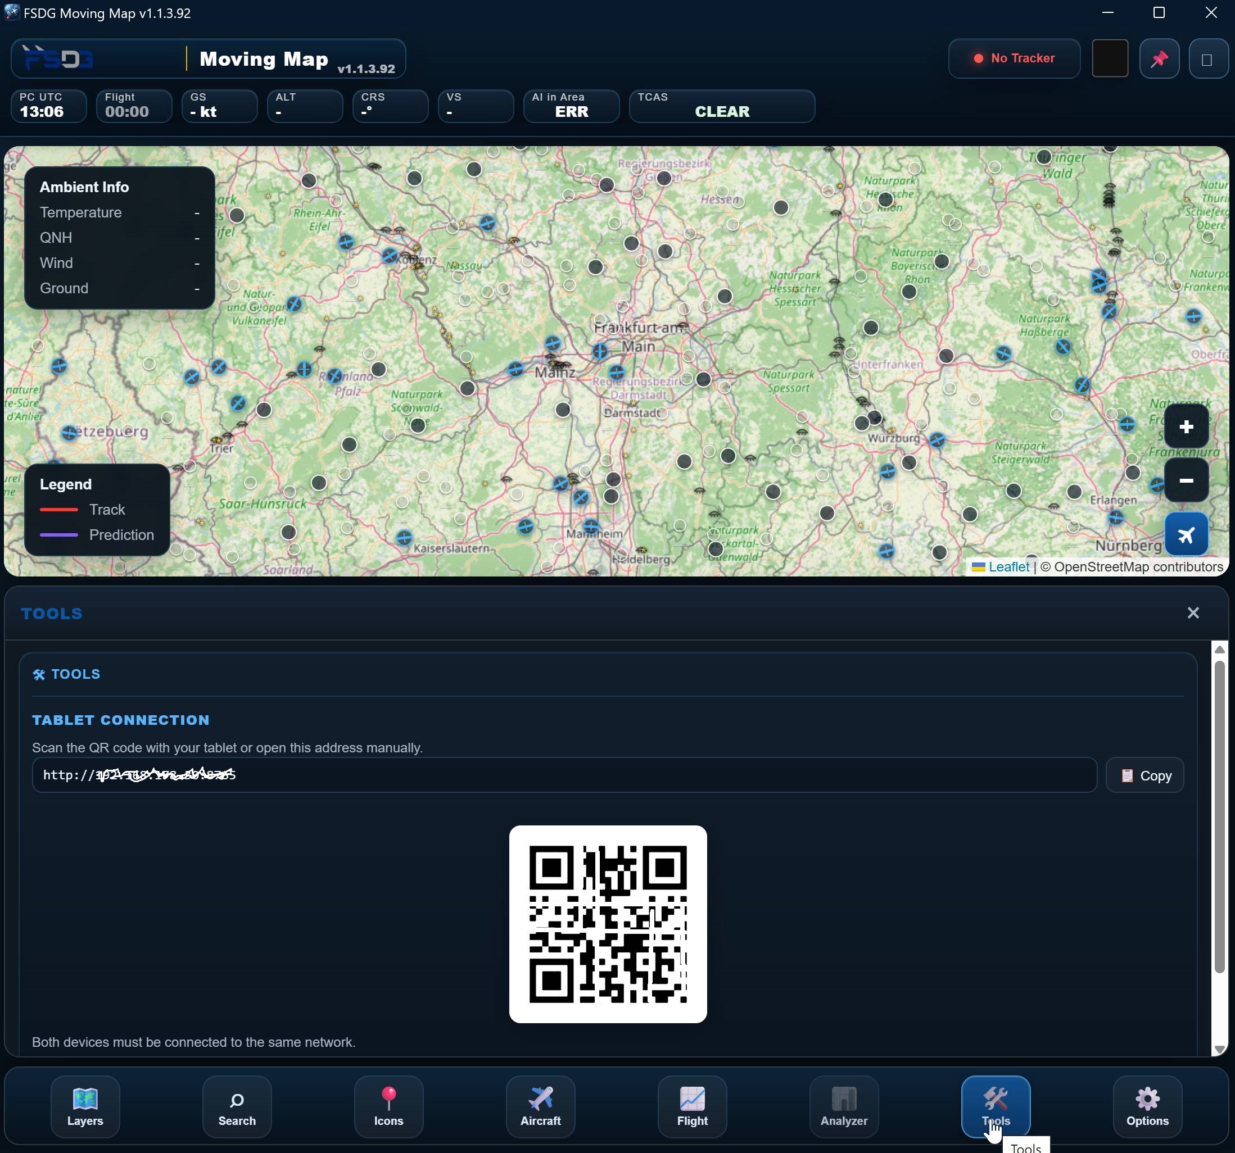
Task: Close the Tools panel
Action: 1193,613
